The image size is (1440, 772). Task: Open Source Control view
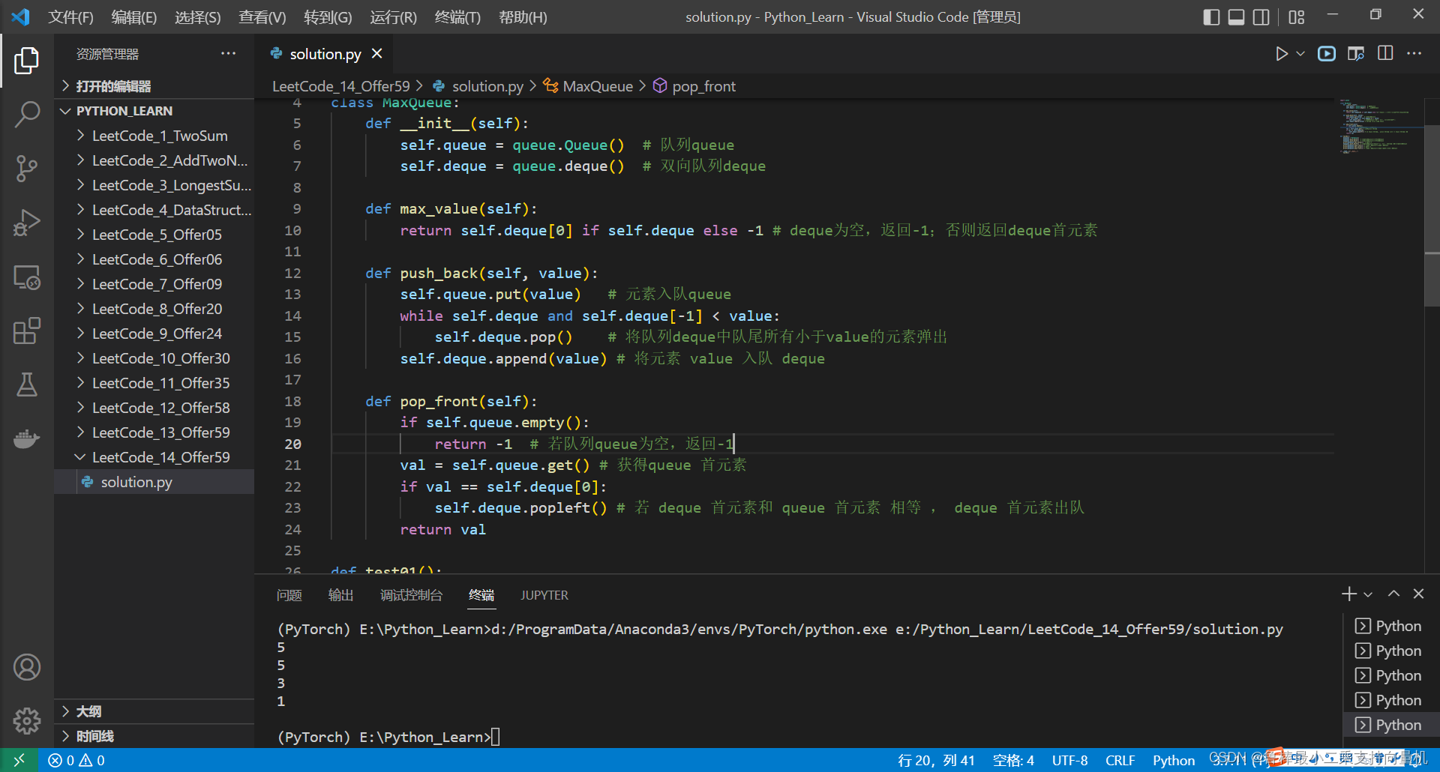26,169
